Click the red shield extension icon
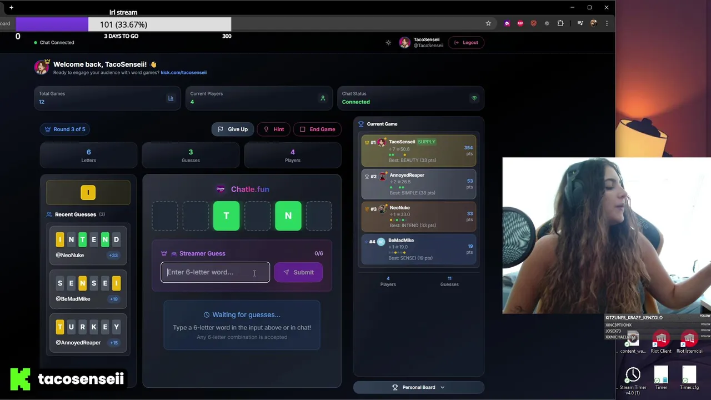This screenshot has height=400, width=711. [533, 23]
